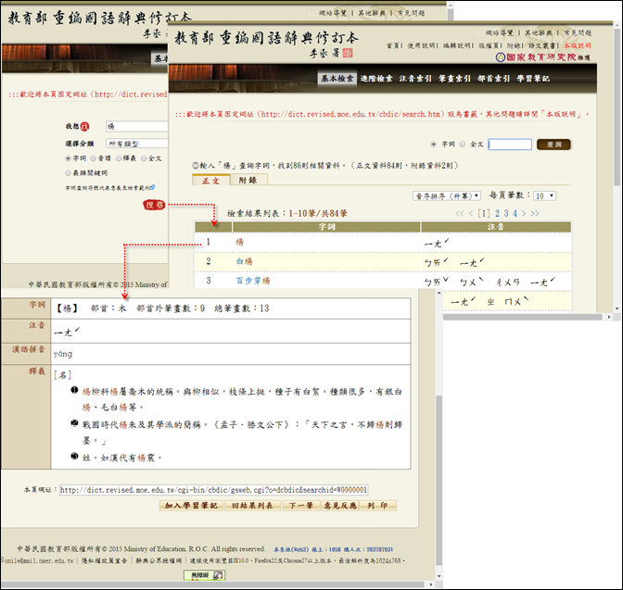Open the 學習筆記 navigation tab
The image size is (623, 590).
(533, 78)
